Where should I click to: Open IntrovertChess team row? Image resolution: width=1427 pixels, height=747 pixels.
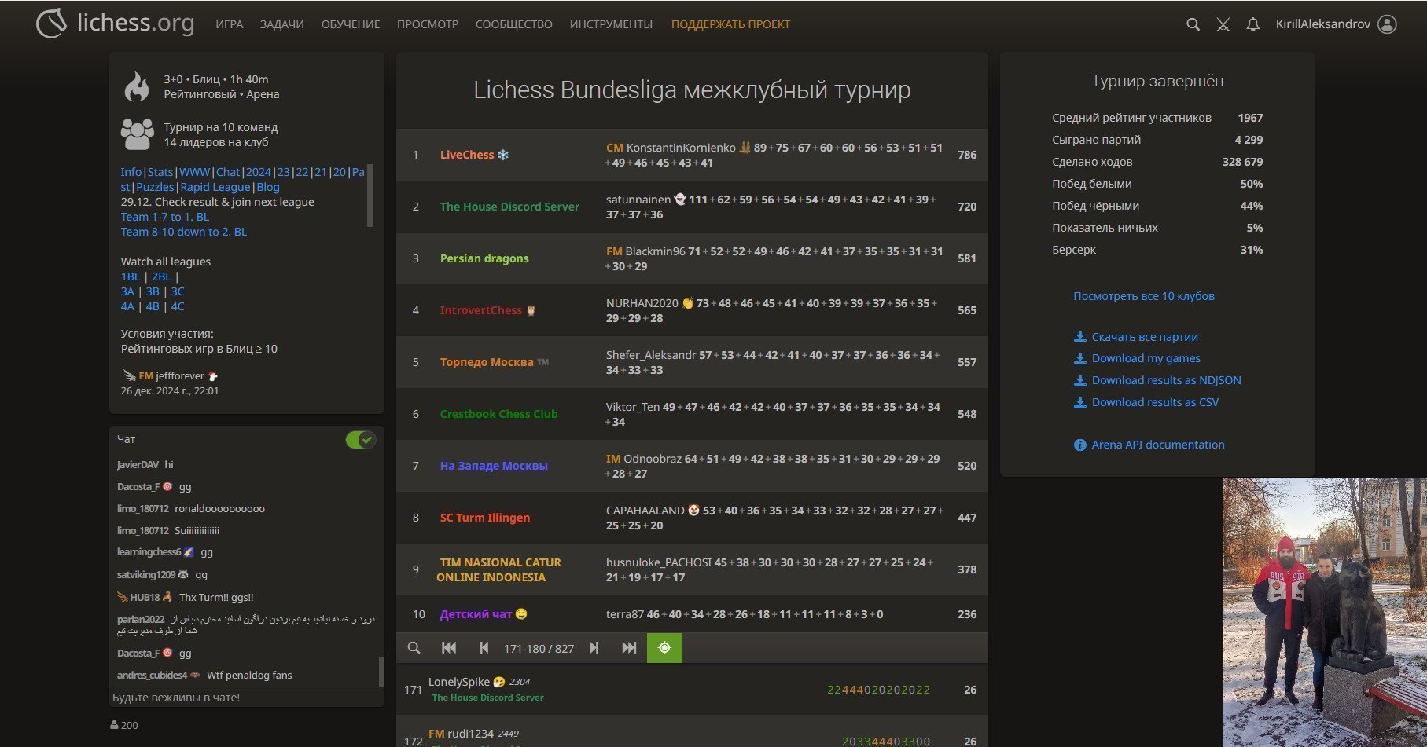692,310
